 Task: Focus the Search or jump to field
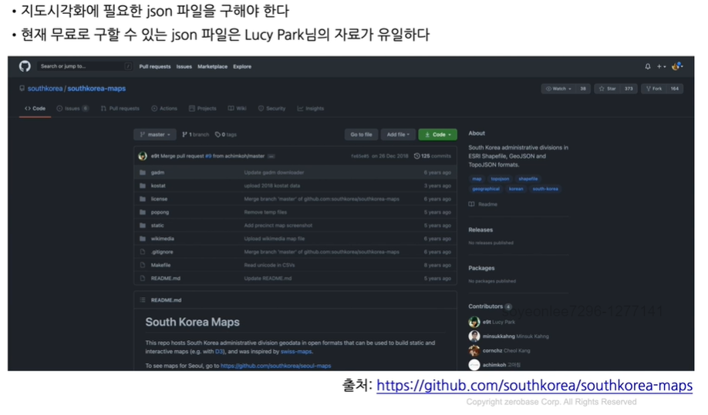pyautogui.click(x=84, y=66)
